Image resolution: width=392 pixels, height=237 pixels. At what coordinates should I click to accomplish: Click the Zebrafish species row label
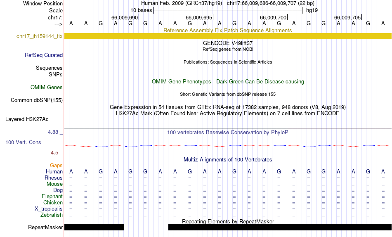[52, 215]
